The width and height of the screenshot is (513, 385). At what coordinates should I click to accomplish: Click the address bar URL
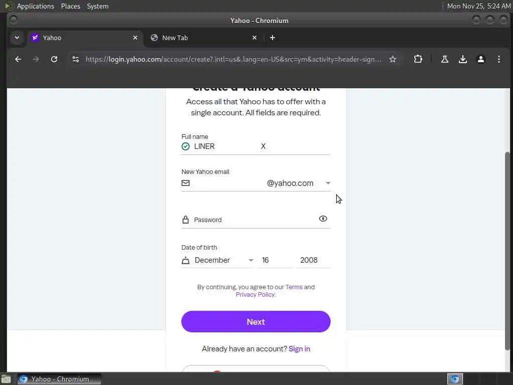coord(233,59)
